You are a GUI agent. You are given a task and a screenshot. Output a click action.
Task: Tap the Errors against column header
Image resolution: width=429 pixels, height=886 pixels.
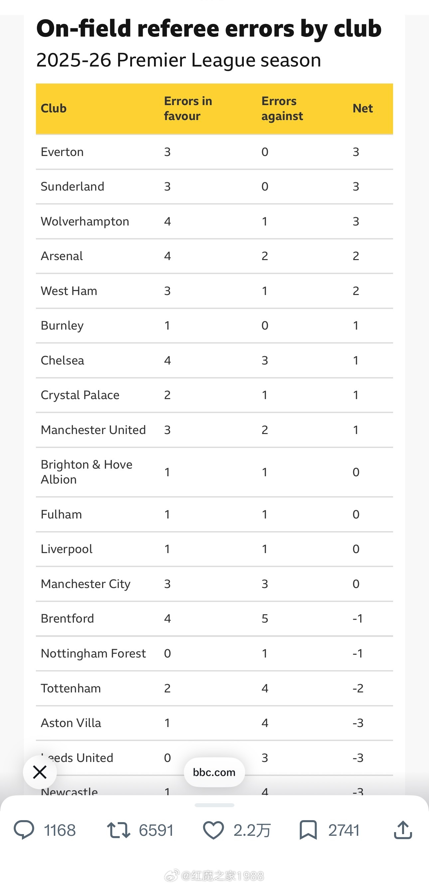[x=282, y=108]
